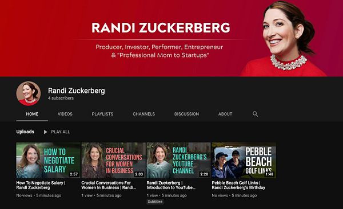This screenshot has height=209, width=343.
Task: Click Crucial Conversations For Women title link
Action: pyautogui.click(x=109, y=185)
